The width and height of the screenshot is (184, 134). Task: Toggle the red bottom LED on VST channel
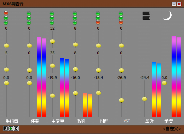coord(121,22)
